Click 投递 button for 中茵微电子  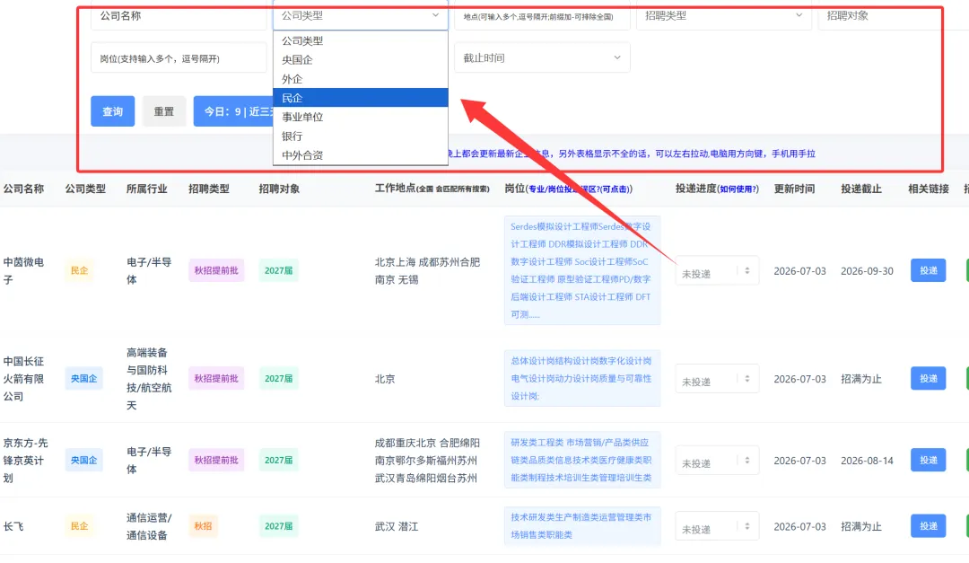(929, 270)
